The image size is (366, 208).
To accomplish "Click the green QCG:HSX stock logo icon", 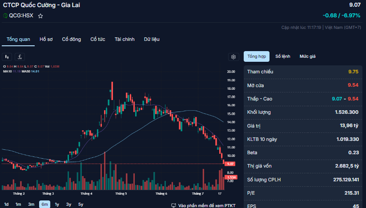I will (x=5, y=16).
